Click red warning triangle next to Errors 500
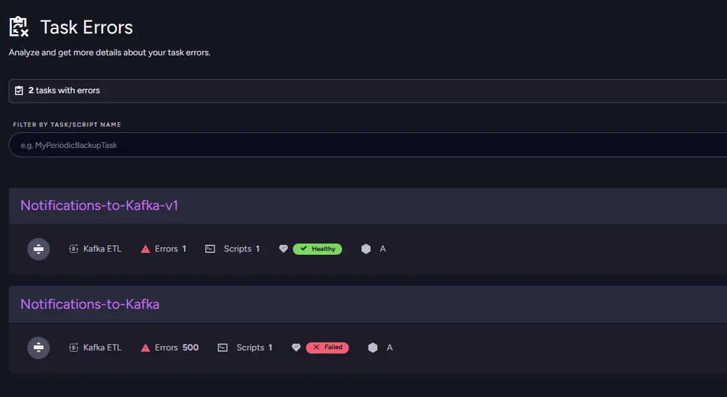 pyautogui.click(x=146, y=347)
